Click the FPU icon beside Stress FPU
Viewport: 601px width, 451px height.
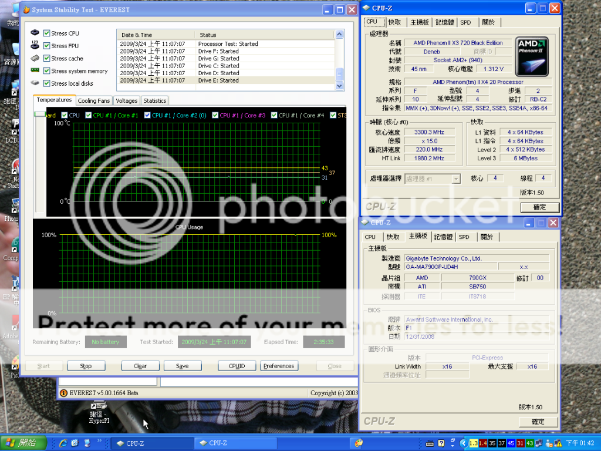[x=35, y=46]
